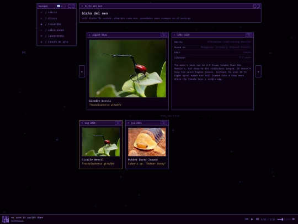The height and width of the screenshot is (224, 298).
Task: Click the playback time '0:00 / 2:20'
Action: [268, 220]
